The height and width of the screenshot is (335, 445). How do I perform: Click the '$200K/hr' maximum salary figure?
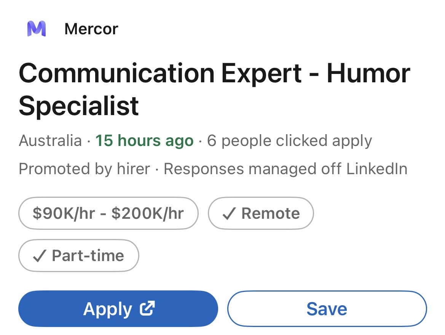(148, 213)
